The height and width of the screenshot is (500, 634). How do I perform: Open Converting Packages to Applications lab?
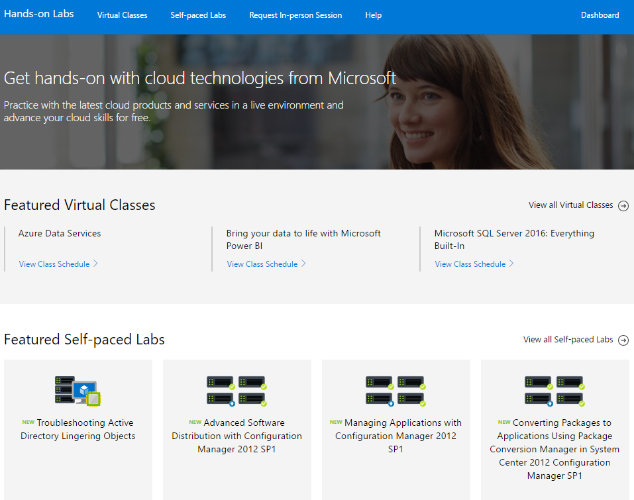pos(555,449)
